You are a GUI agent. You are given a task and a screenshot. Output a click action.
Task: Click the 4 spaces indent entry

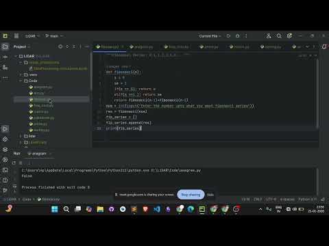tap(287, 200)
